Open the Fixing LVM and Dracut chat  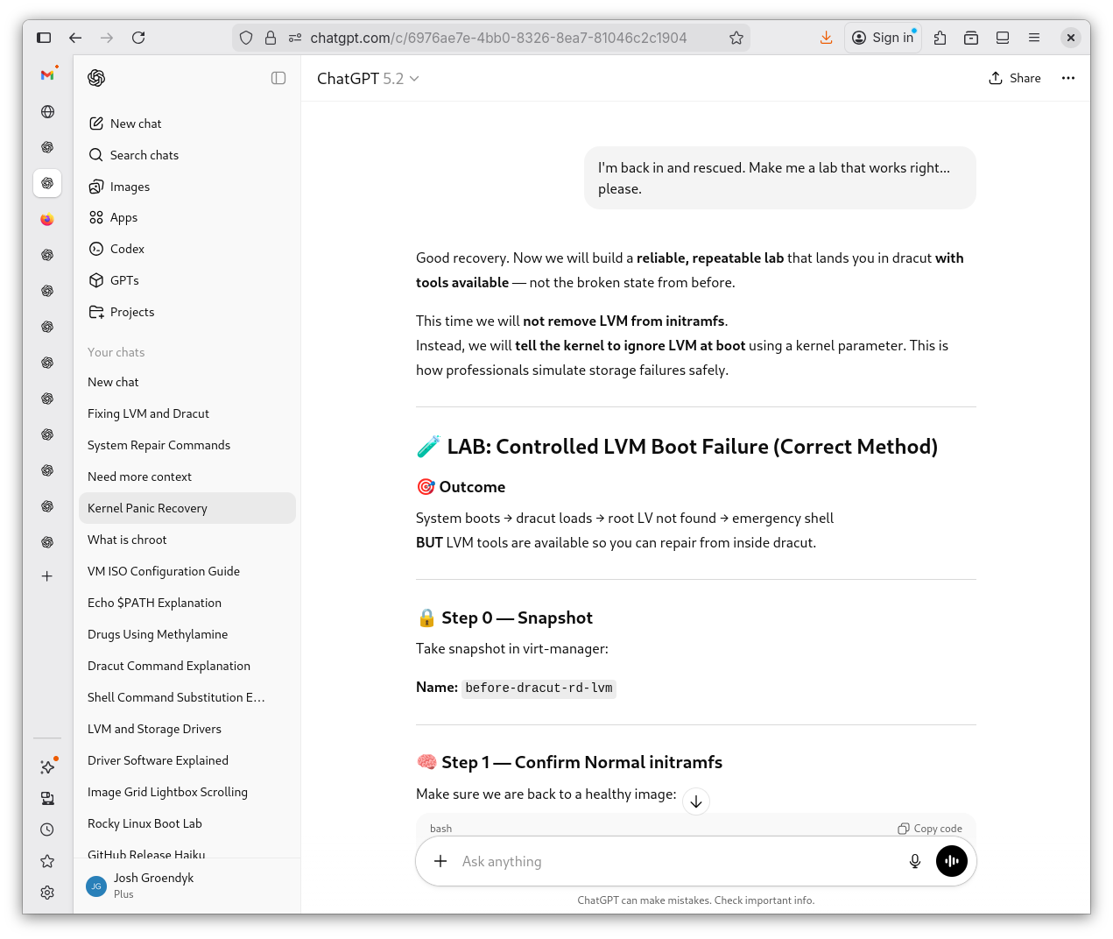coord(148,413)
